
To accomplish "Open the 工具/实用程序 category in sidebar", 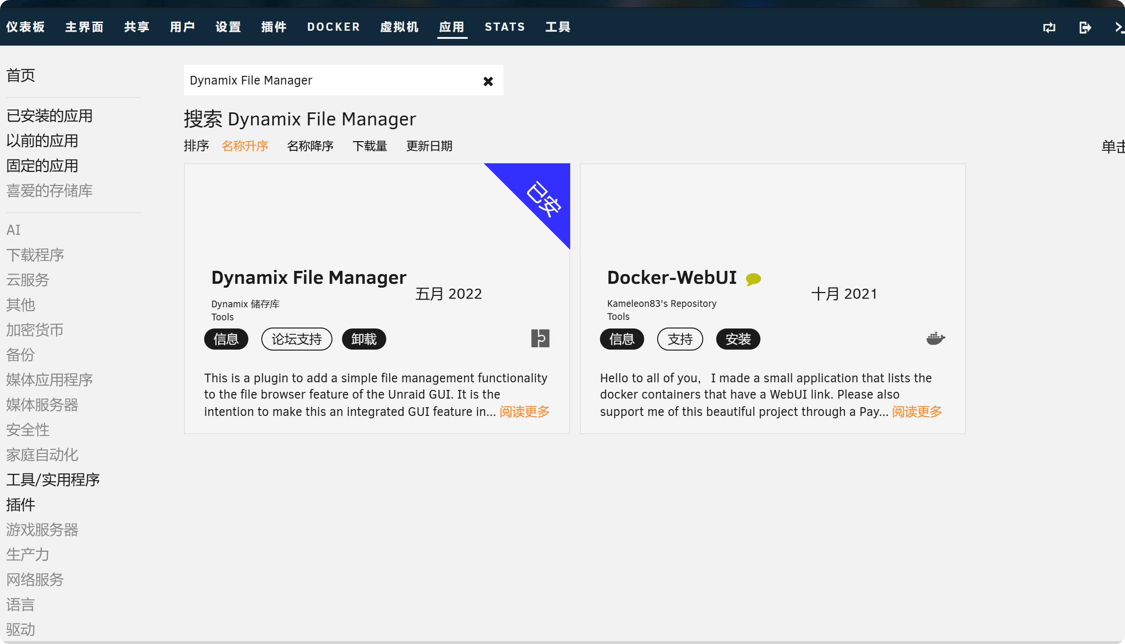I will point(53,480).
